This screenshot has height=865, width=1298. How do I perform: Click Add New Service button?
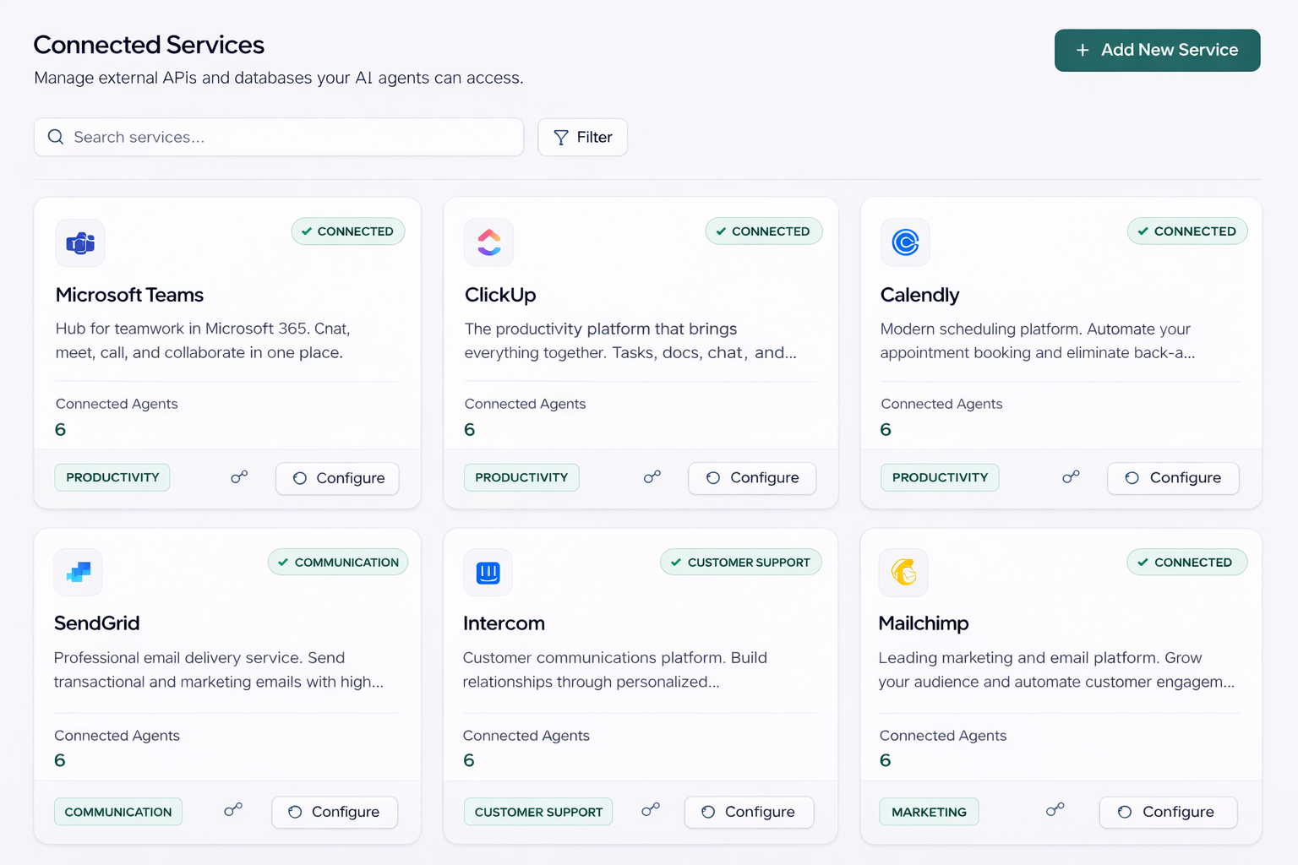[x=1157, y=51]
